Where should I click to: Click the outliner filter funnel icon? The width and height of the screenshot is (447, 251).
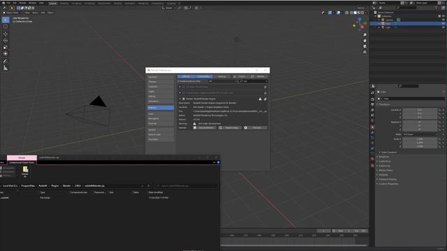436,8
